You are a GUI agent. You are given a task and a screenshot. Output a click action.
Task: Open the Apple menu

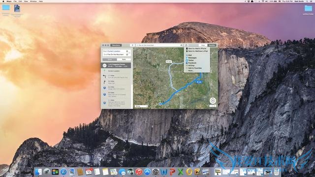pyautogui.click(x=3, y=1)
